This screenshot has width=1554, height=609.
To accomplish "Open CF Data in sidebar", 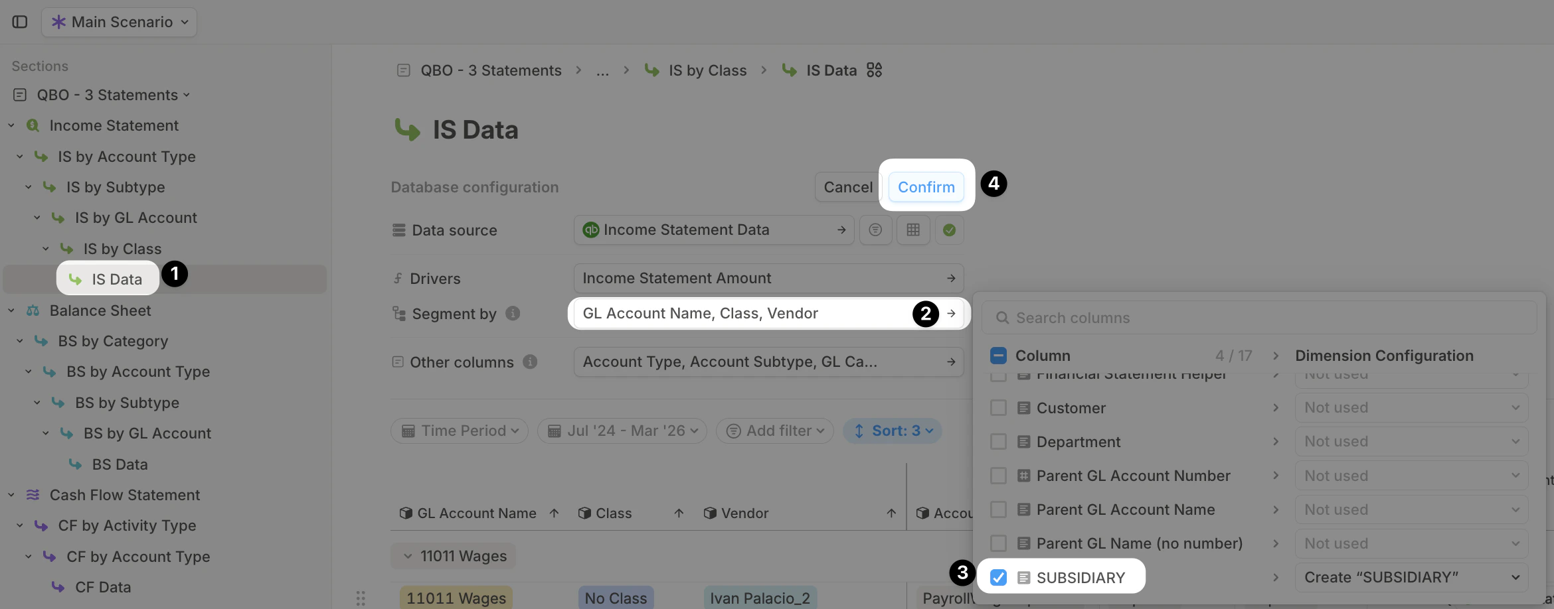I will 102,587.
